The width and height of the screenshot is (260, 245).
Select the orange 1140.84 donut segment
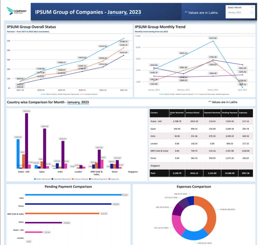coord(208,211)
